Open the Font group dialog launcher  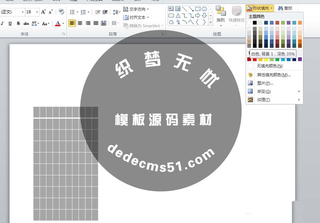tap(64, 34)
